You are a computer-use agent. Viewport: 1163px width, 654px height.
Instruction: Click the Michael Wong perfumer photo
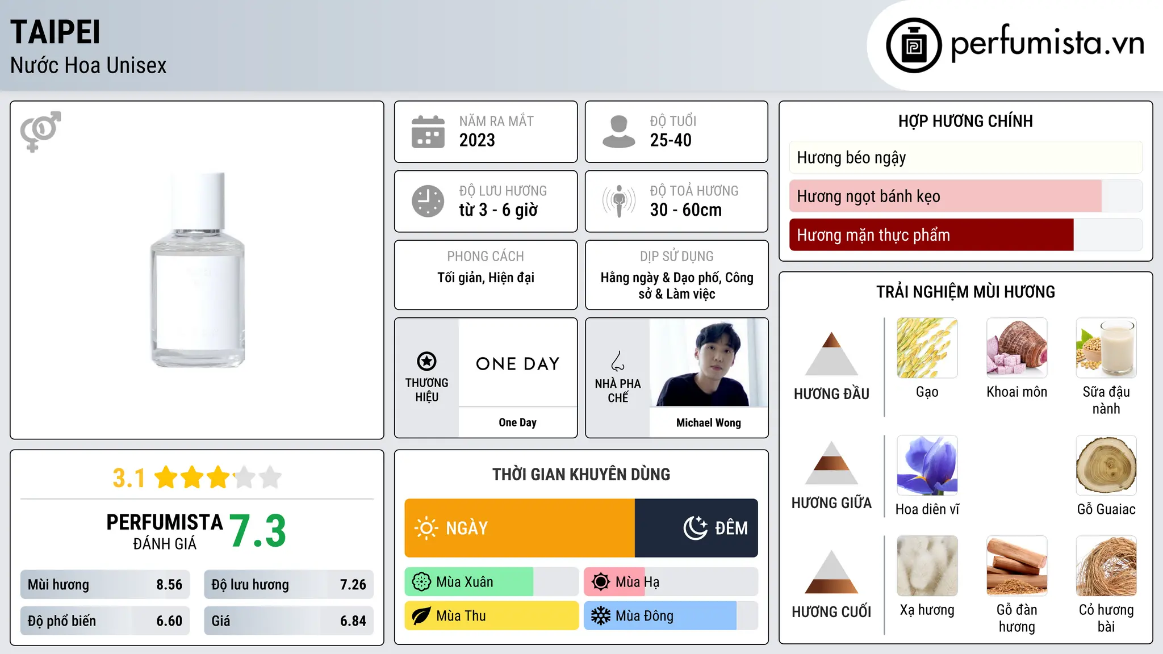click(709, 362)
